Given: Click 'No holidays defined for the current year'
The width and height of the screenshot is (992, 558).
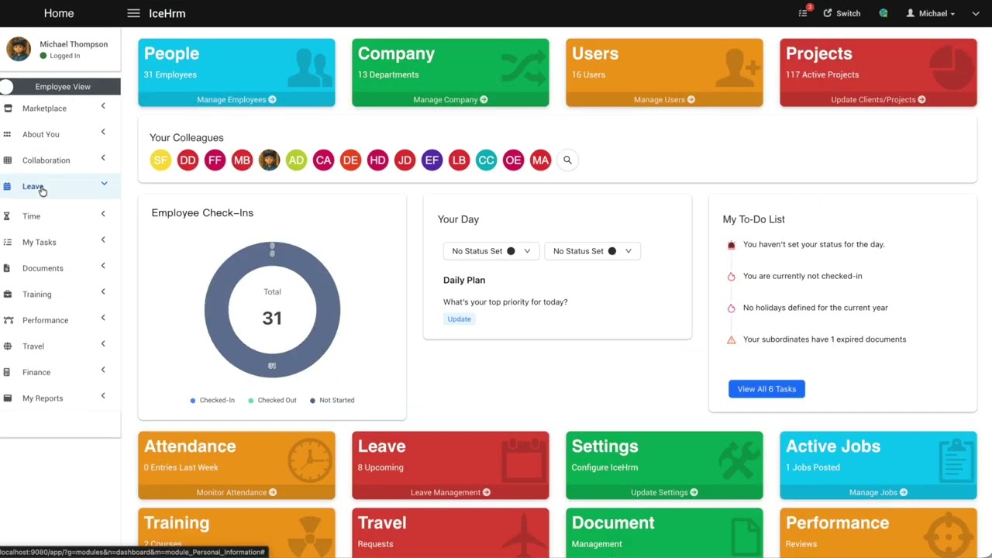Looking at the screenshot, I should tap(815, 308).
